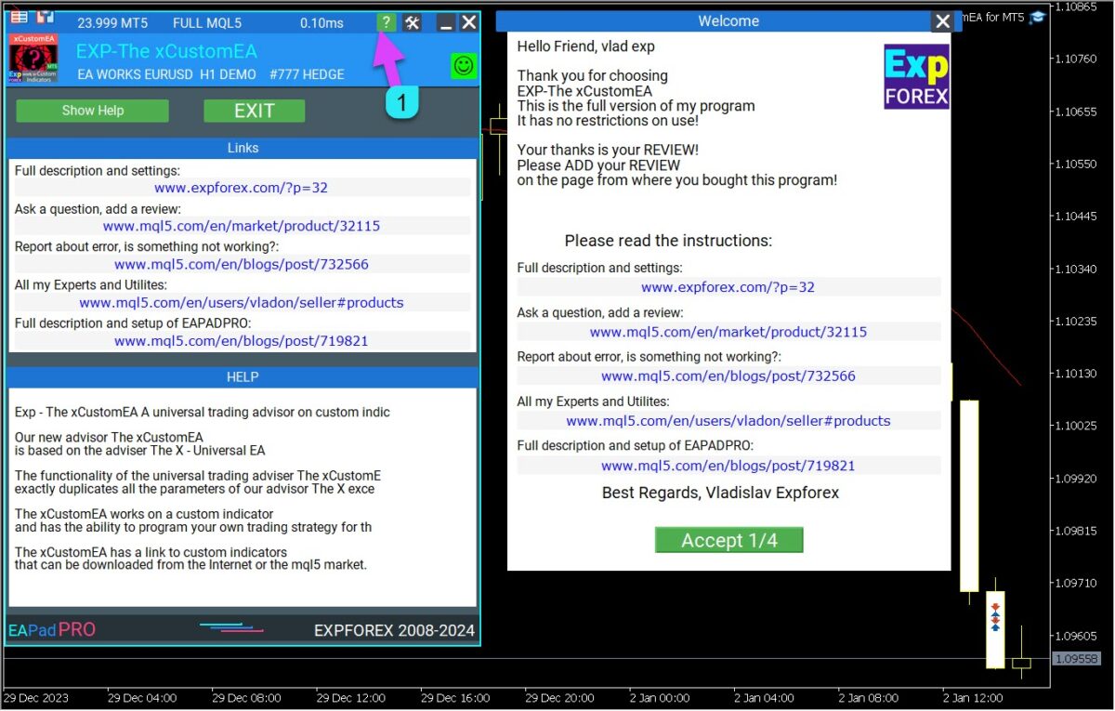Click the Links section header
Viewport: 1115px width, 711px height.
coord(243,148)
